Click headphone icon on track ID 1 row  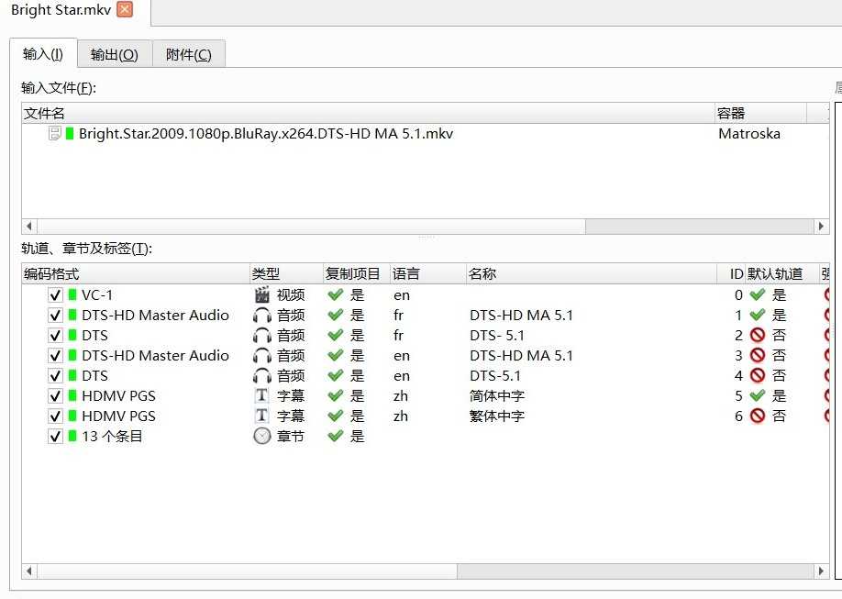tap(262, 316)
